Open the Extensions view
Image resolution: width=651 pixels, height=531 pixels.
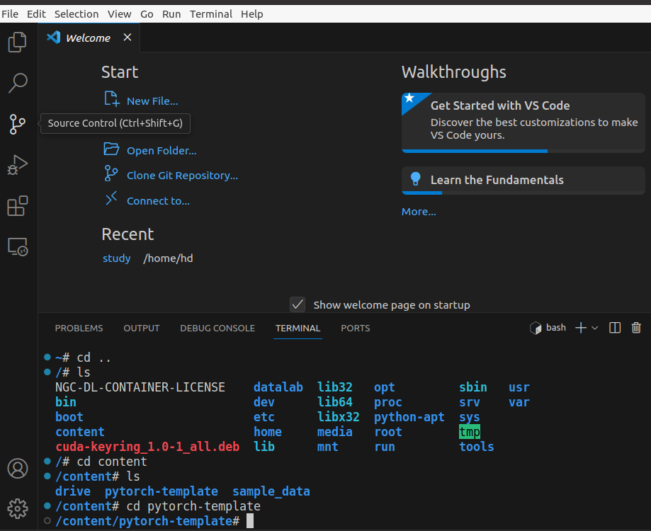(x=18, y=206)
